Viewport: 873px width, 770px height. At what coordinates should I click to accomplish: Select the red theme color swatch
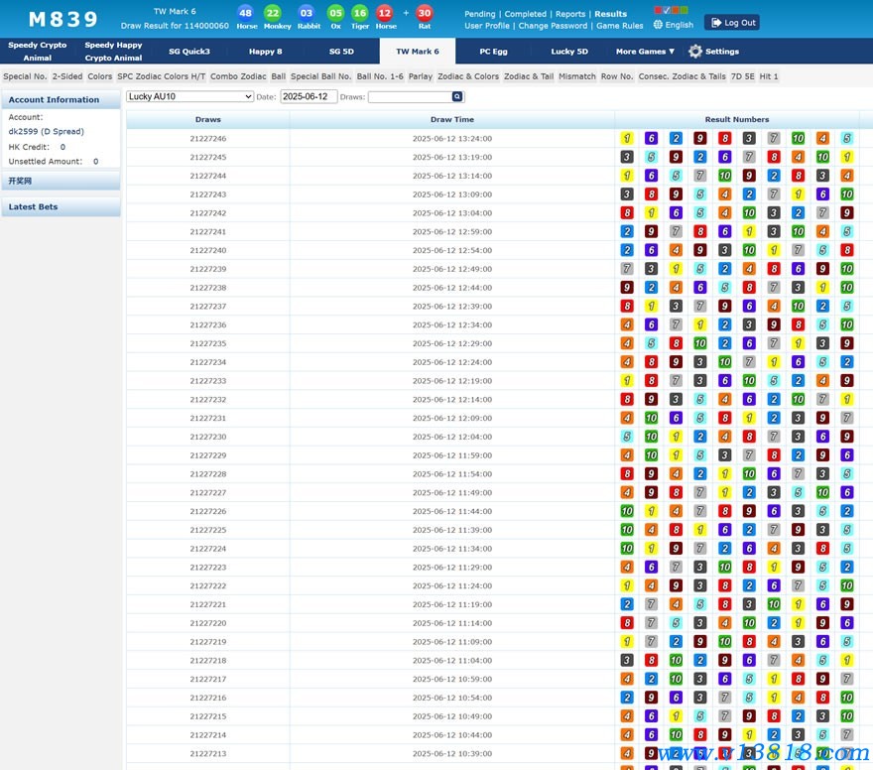[658, 11]
